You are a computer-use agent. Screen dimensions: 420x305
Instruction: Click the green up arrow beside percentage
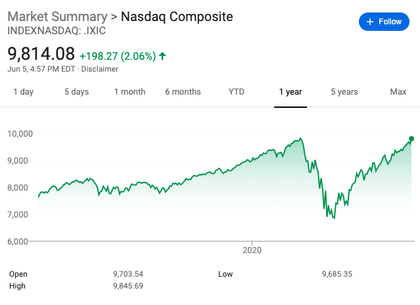pos(163,56)
